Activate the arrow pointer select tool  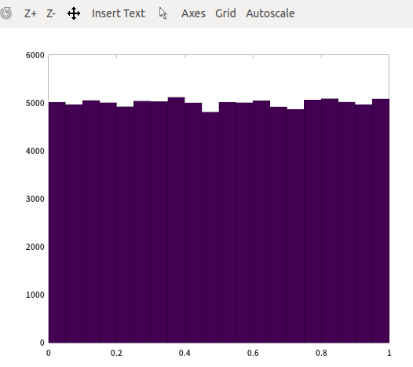[163, 13]
